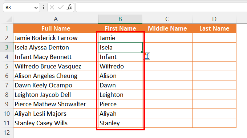This screenshot has width=247, height=138.
Task: Select row 5 header
Action: [x=7, y=66]
